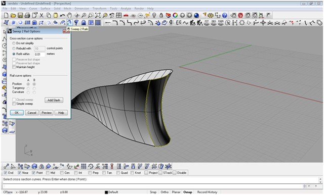Toggle Ortho in the status bar
This screenshot has height=195, width=324.
[165, 192]
